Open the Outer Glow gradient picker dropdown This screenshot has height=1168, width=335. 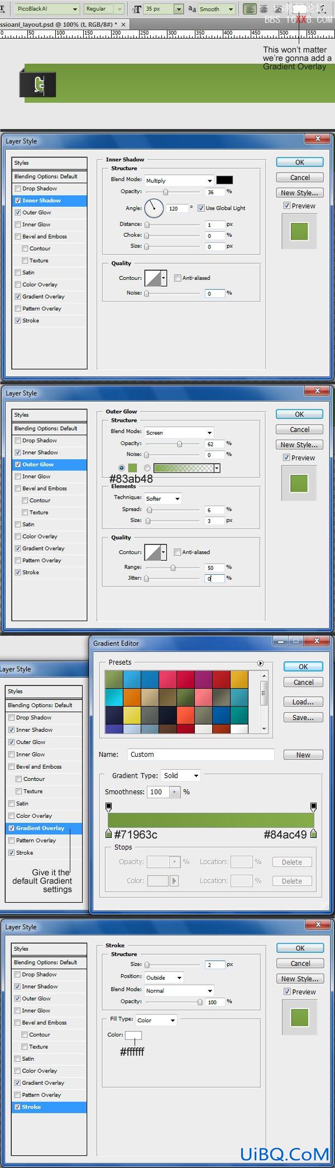(217, 468)
